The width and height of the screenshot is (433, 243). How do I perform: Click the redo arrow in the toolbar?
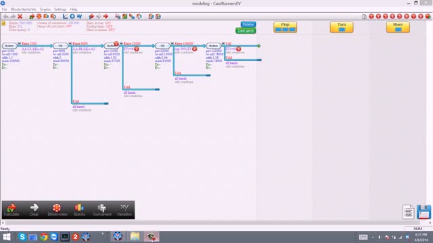13,16
